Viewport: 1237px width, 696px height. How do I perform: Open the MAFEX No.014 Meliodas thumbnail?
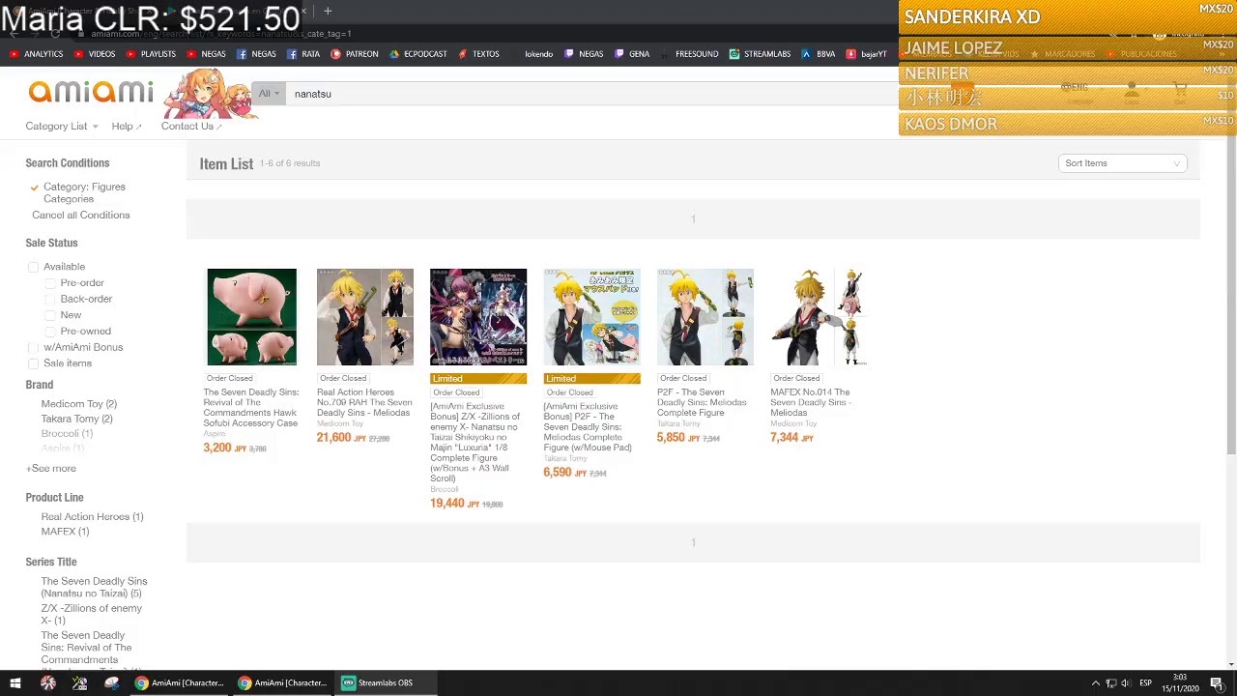(819, 317)
